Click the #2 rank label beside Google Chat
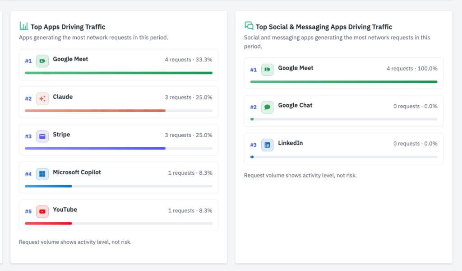462x271 pixels. [254, 107]
